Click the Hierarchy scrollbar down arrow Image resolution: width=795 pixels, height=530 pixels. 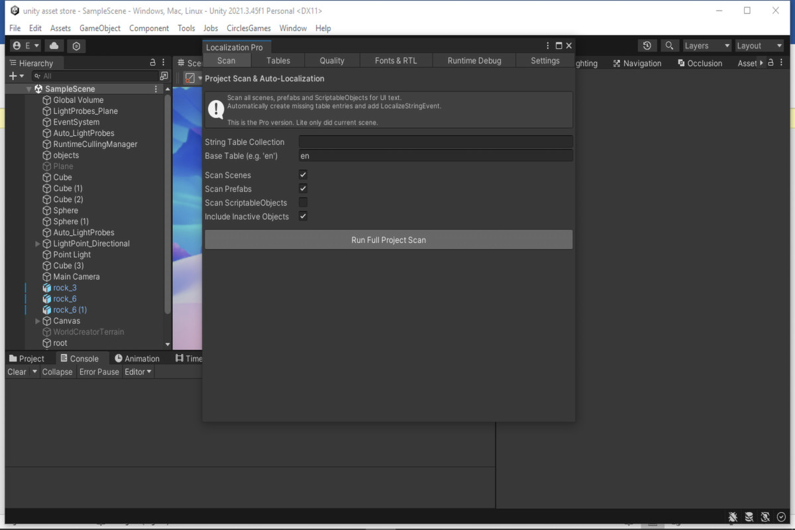(168, 344)
